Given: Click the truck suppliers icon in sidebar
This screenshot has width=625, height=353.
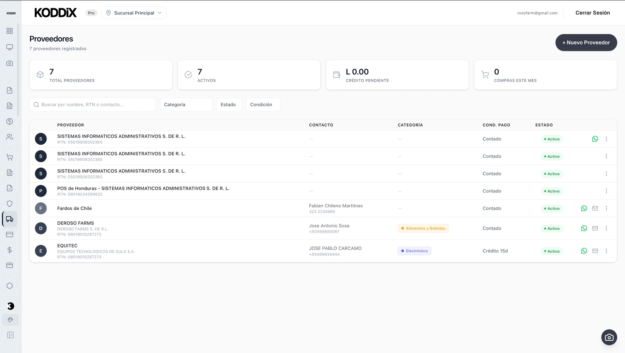Looking at the screenshot, I should [10, 219].
